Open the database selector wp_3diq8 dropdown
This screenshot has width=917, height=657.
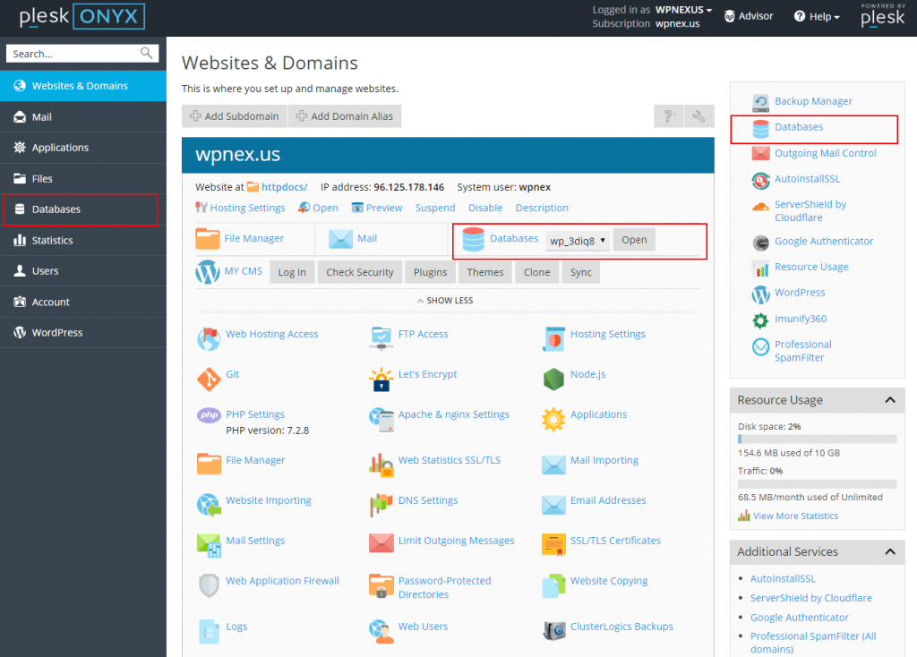(578, 240)
